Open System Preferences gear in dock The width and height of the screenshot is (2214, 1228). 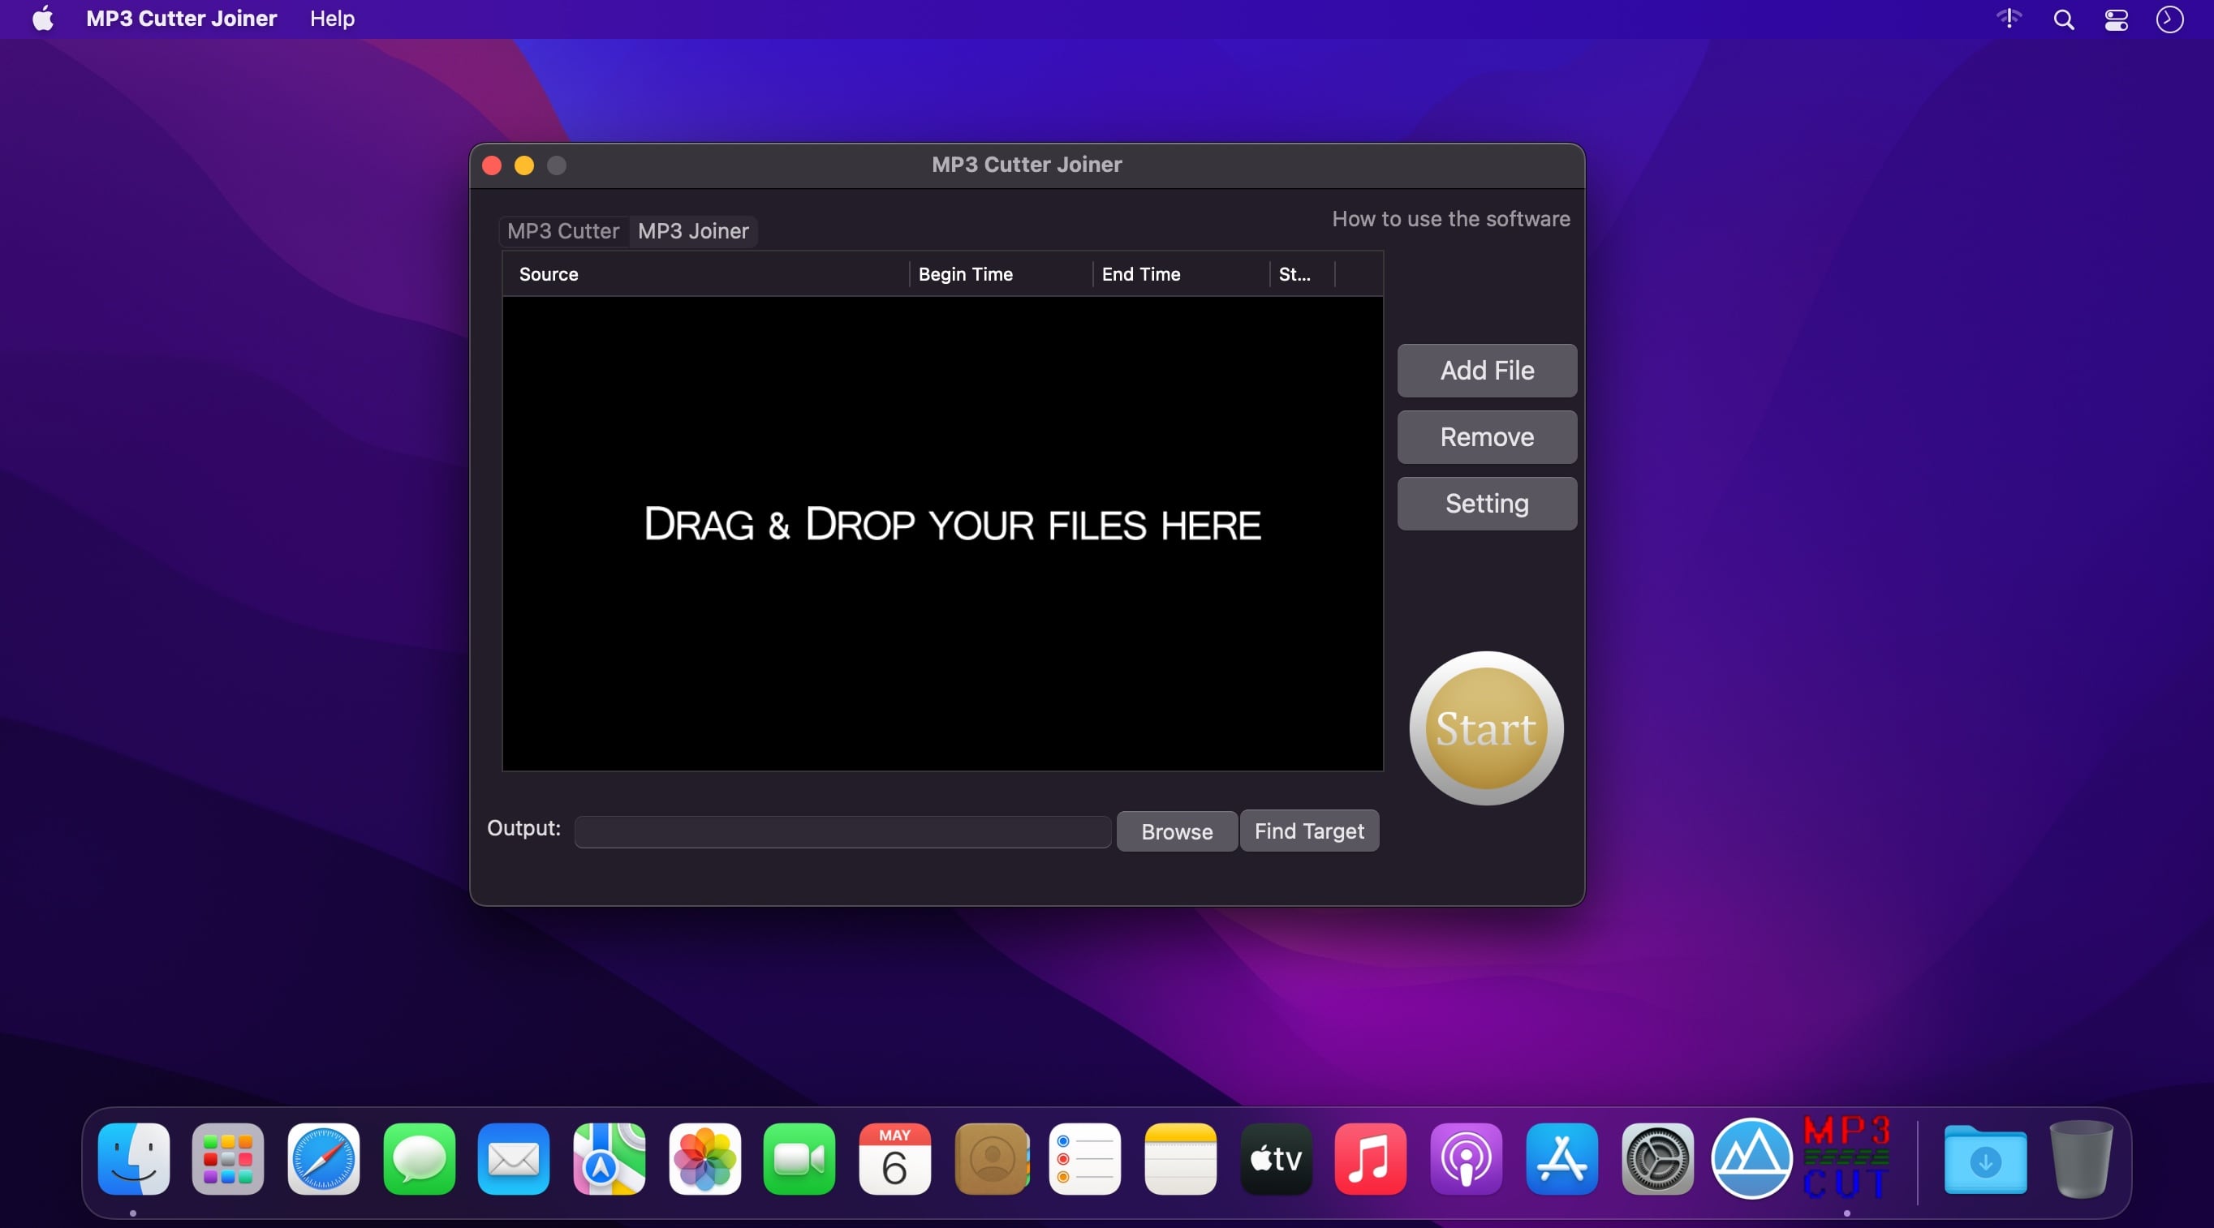click(x=1657, y=1157)
